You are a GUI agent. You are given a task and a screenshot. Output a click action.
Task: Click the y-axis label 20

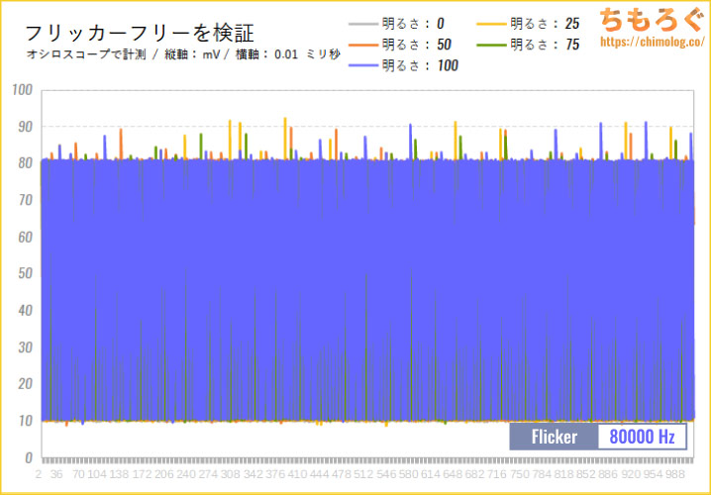25,384
